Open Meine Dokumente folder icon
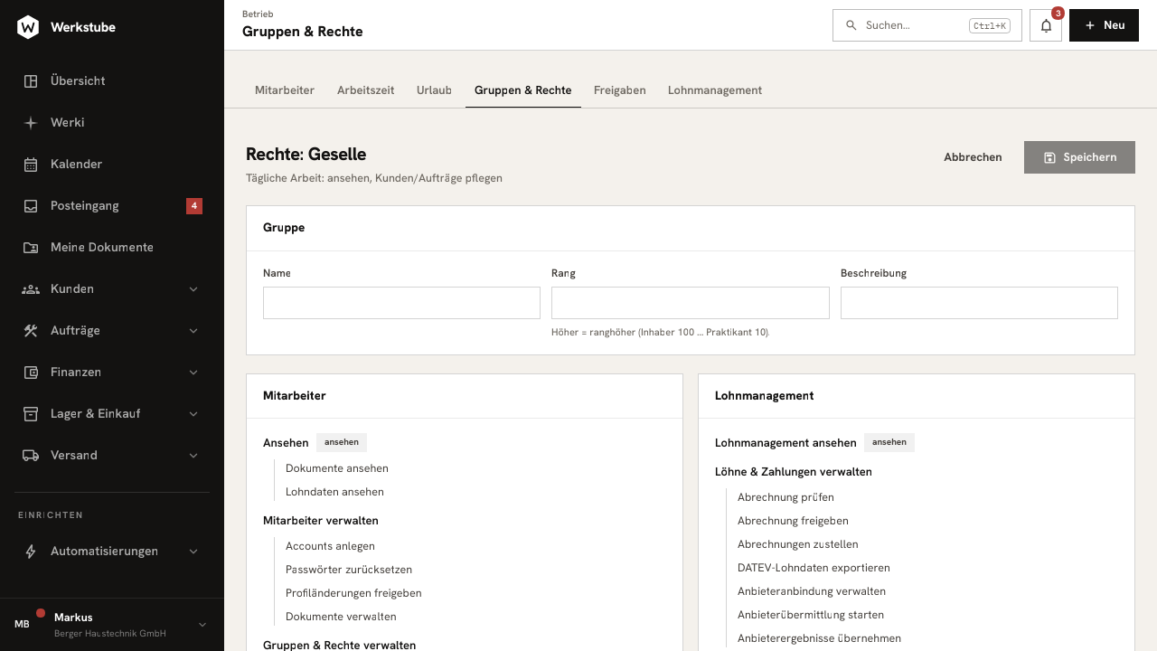The width and height of the screenshot is (1157, 651). pyautogui.click(x=31, y=248)
